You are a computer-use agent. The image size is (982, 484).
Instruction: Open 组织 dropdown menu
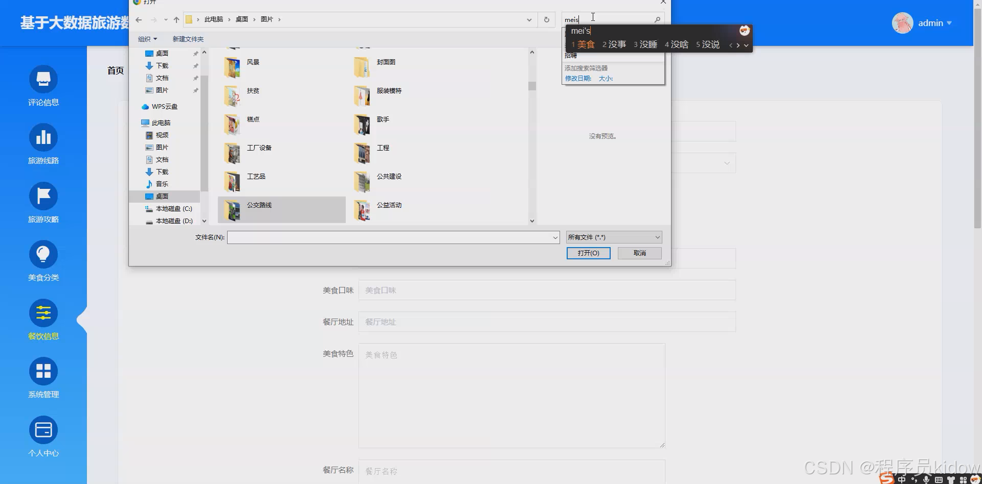(147, 39)
